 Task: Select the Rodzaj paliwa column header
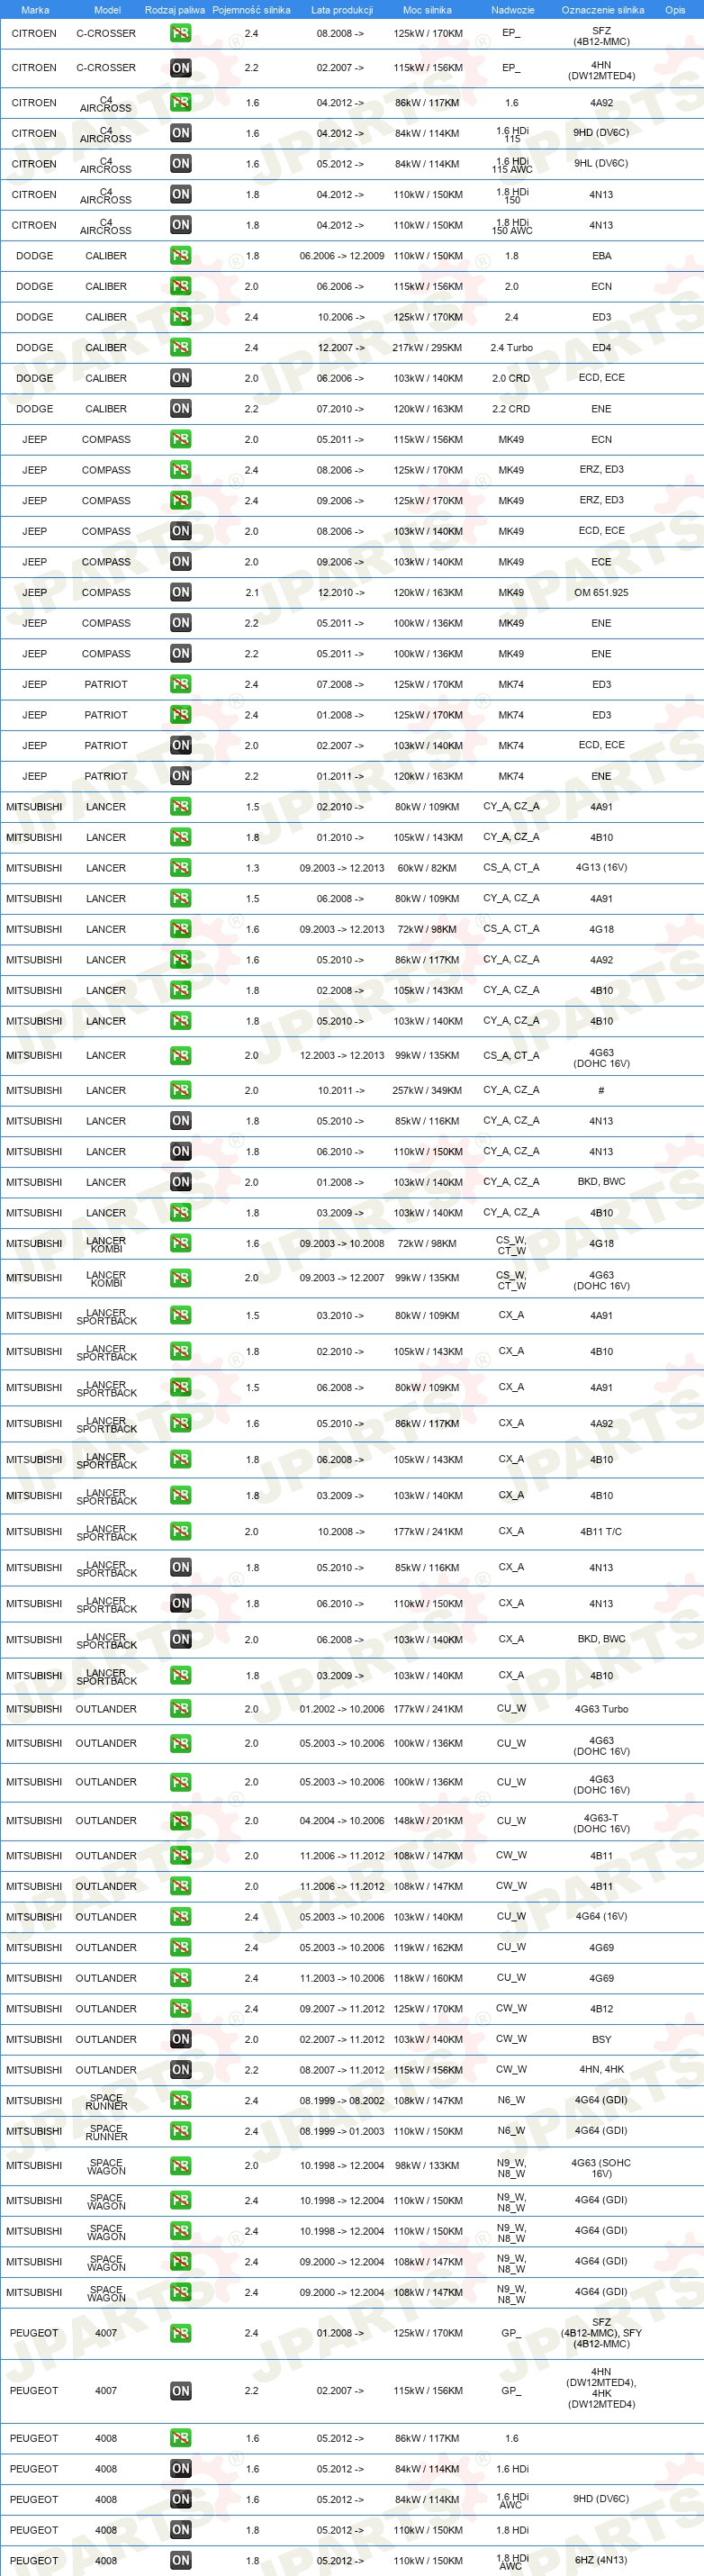point(175,10)
